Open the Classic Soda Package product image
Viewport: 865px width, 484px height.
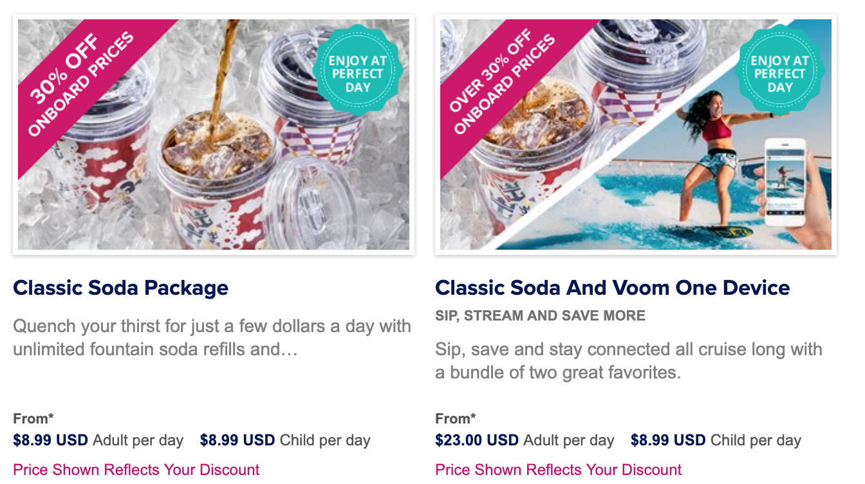214,135
